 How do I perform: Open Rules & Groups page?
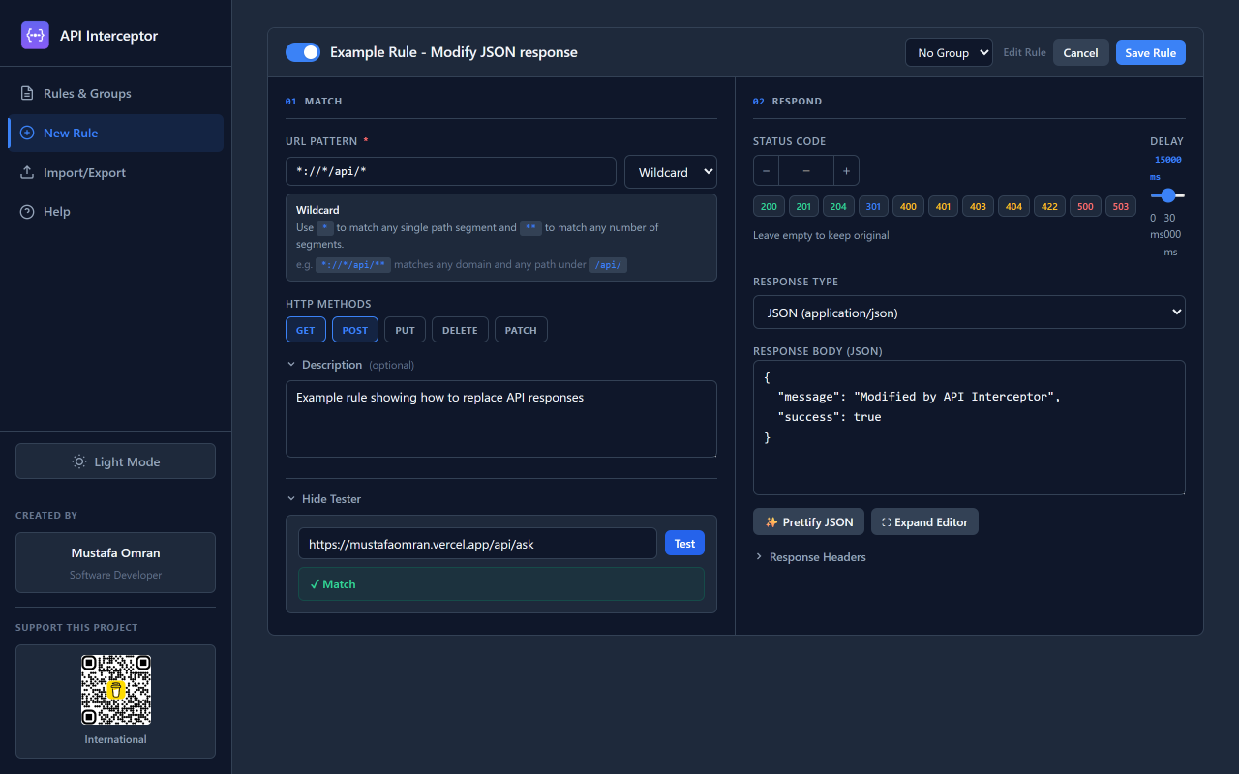click(116, 94)
